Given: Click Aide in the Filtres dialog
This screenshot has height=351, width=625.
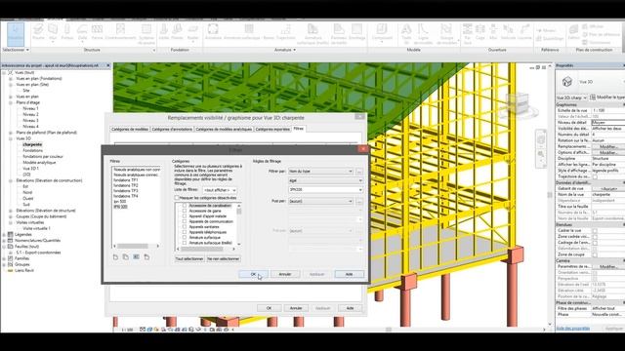Looking at the screenshot, I should coord(350,274).
